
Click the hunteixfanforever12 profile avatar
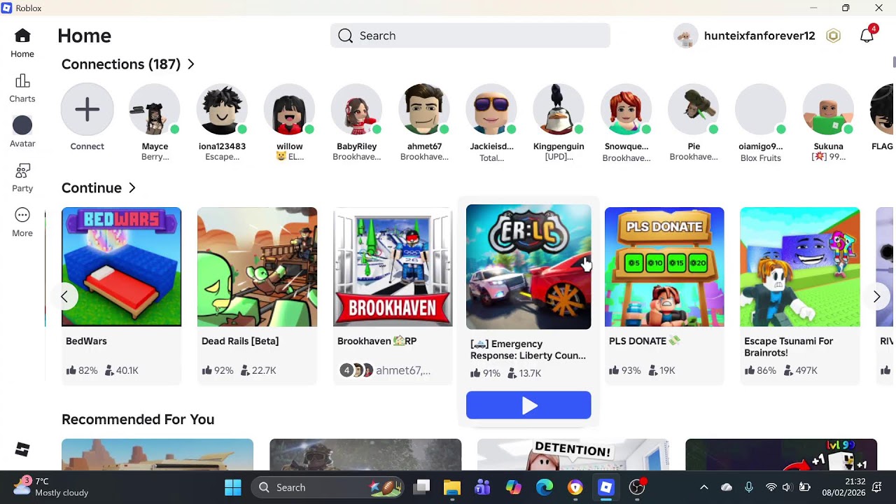[x=685, y=36]
